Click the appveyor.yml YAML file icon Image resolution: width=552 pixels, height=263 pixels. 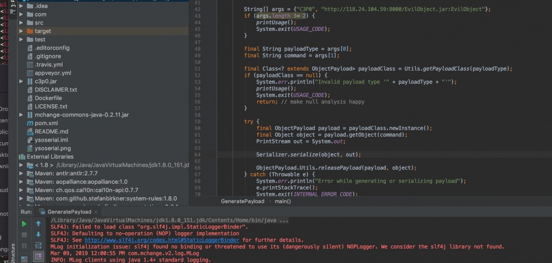coord(30,73)
